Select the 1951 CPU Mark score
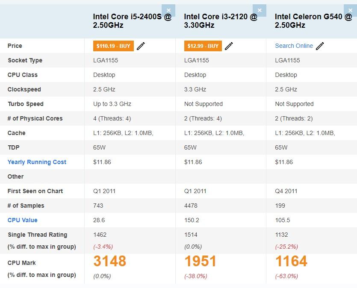This screenshot has width=357, height=288. click(x=201, y=261)
